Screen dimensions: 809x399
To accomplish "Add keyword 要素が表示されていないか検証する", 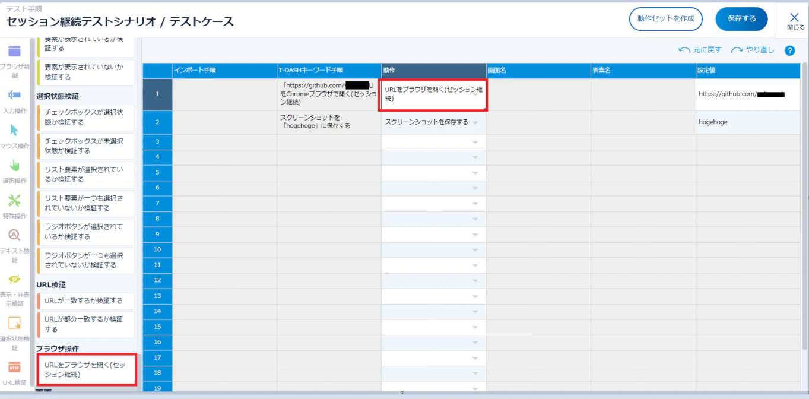I will (x=85, y=72).
